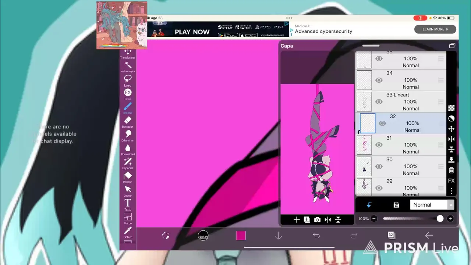Increase layer opacity with plus button
This screenshot has height=265, width=471.
pyautogui.click(x=450, y=219)
